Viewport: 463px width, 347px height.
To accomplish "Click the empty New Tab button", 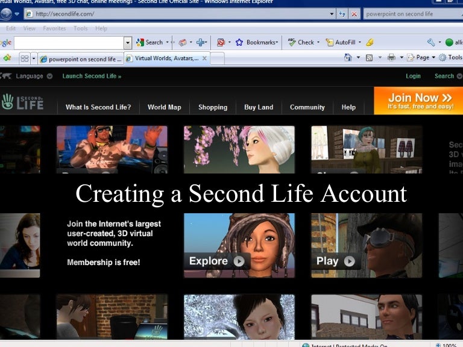I will pyautogui.click(x=217, y=58).
